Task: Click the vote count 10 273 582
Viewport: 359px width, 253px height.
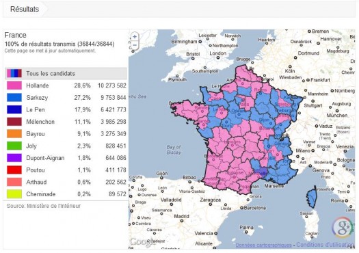Action: [112, 85]
